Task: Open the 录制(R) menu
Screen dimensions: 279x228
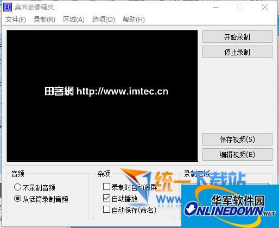Action: coord(45,19)
